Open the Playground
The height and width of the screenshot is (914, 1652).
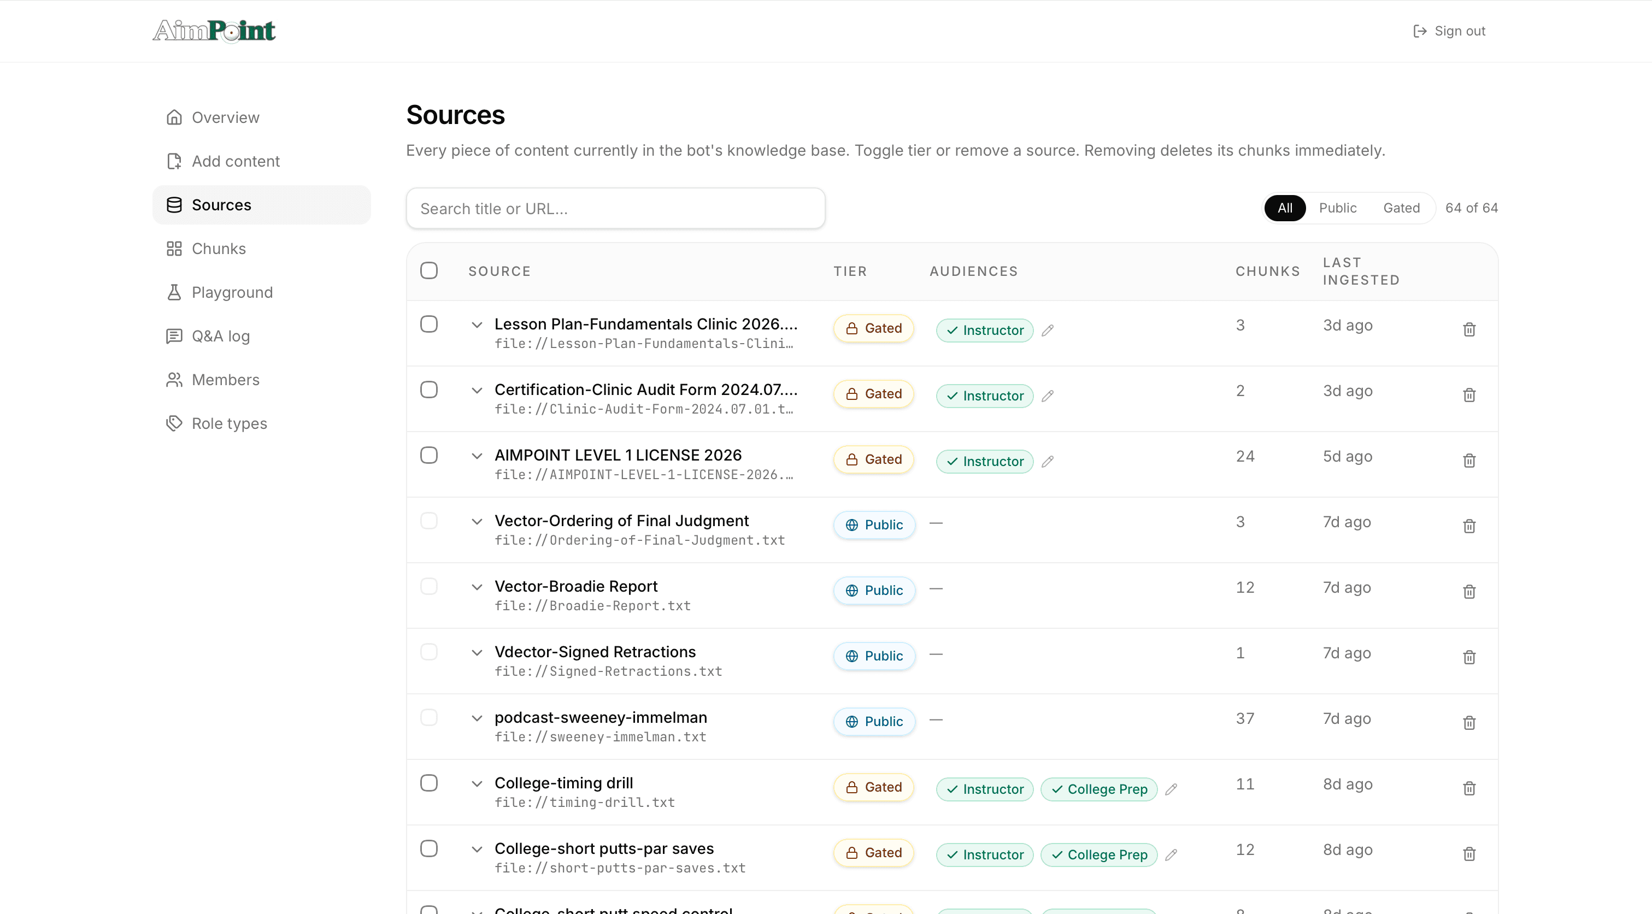point(262,292)
